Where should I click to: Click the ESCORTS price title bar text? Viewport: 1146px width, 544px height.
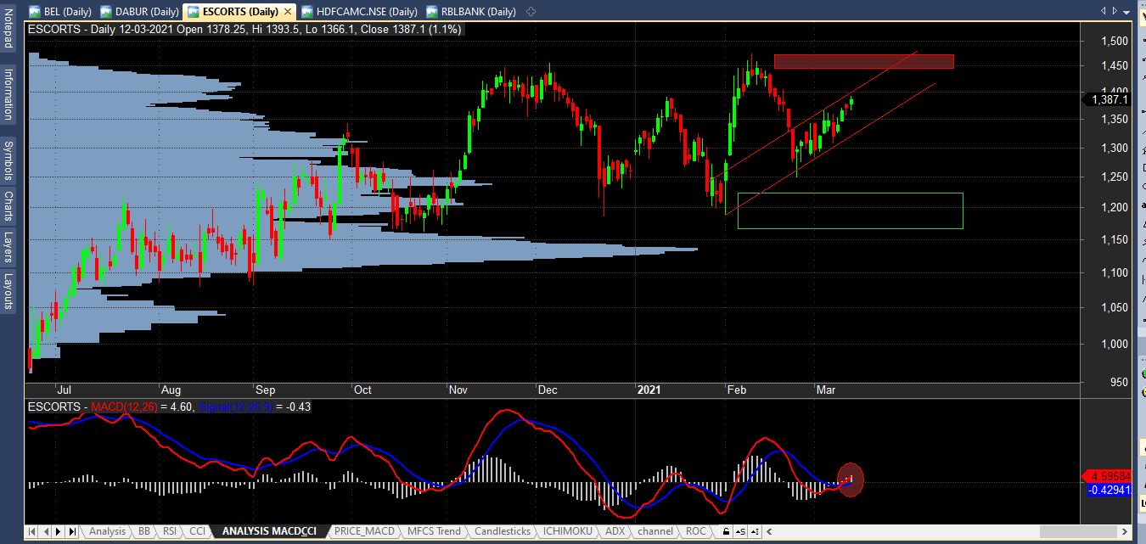247,28
